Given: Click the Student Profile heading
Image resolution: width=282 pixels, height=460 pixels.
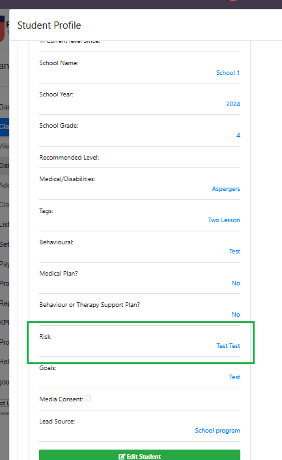Looking at the screenshot, I should coord(49,25).
